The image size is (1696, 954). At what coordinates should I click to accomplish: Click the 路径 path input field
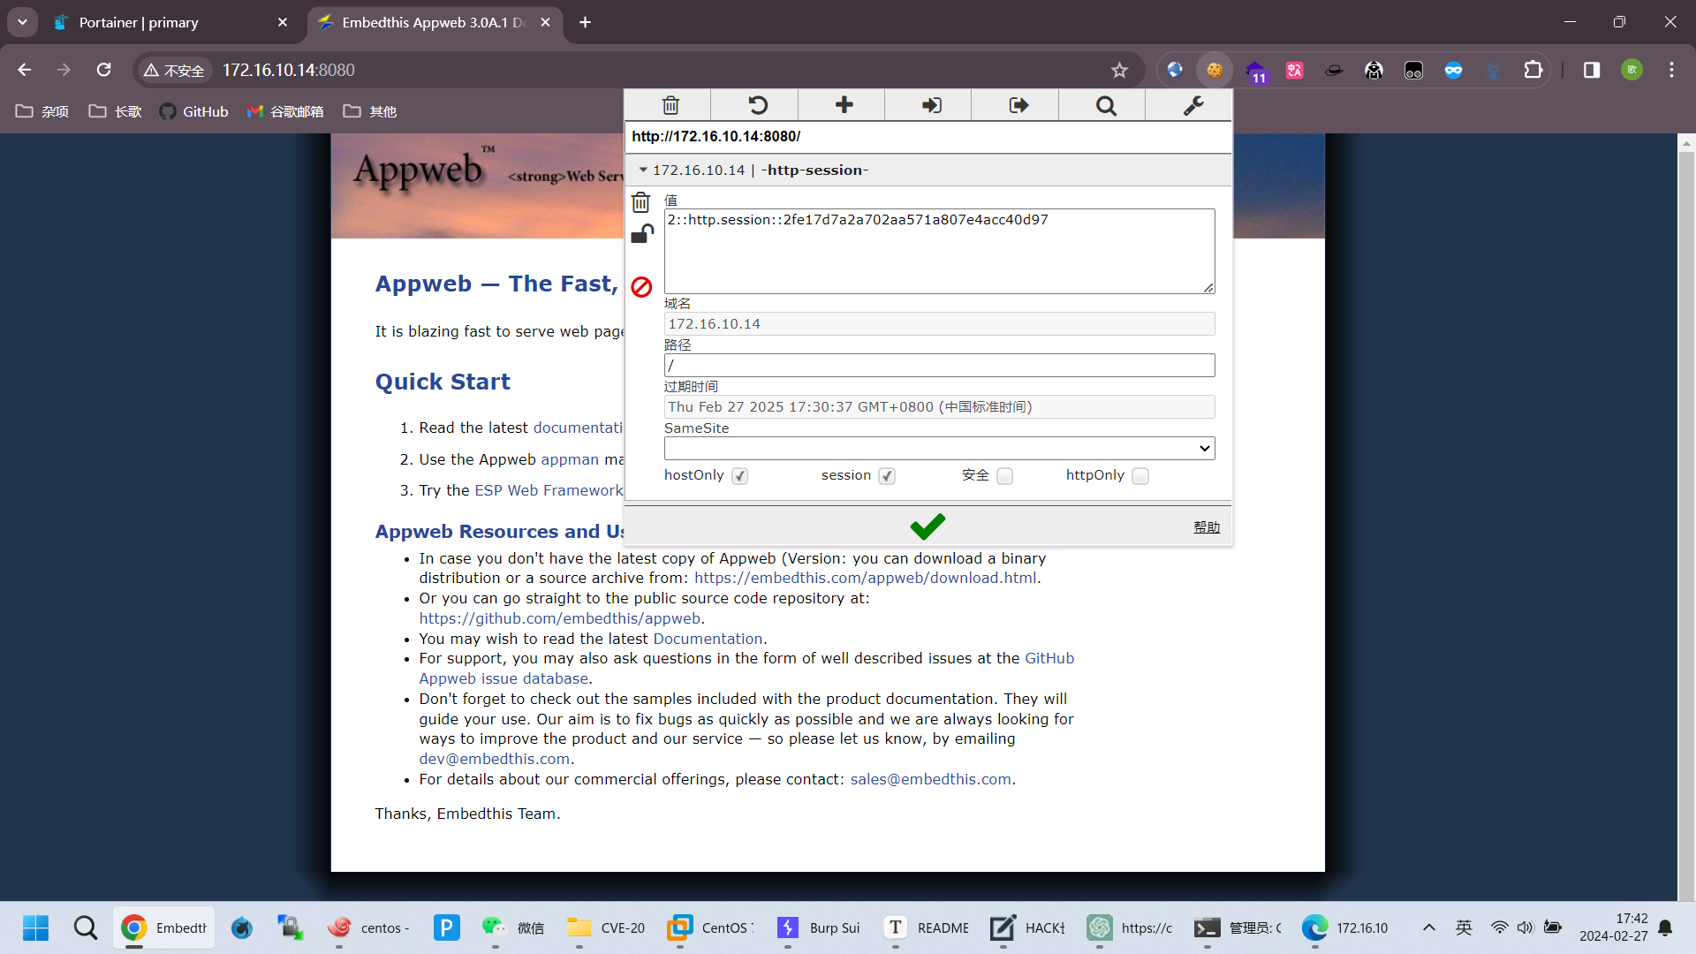point(939,366)
